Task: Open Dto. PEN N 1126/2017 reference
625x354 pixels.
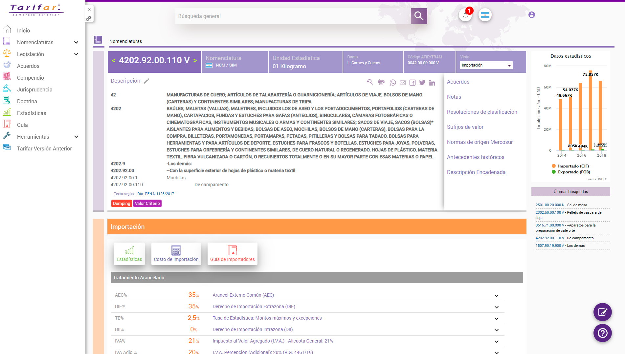Action: click(156, 194)
